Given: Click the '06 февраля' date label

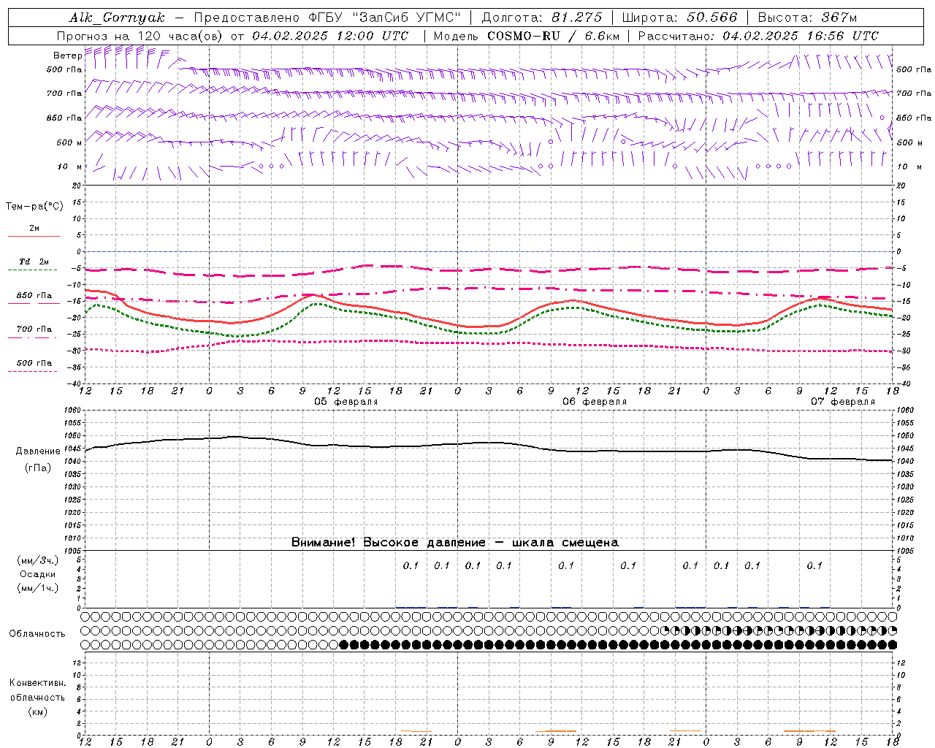Looking at the screenshot, I should 595,402.
